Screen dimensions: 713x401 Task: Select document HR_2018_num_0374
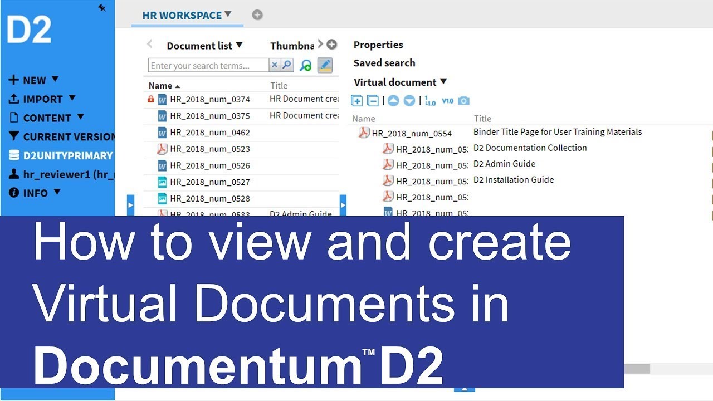click(210, 100)
